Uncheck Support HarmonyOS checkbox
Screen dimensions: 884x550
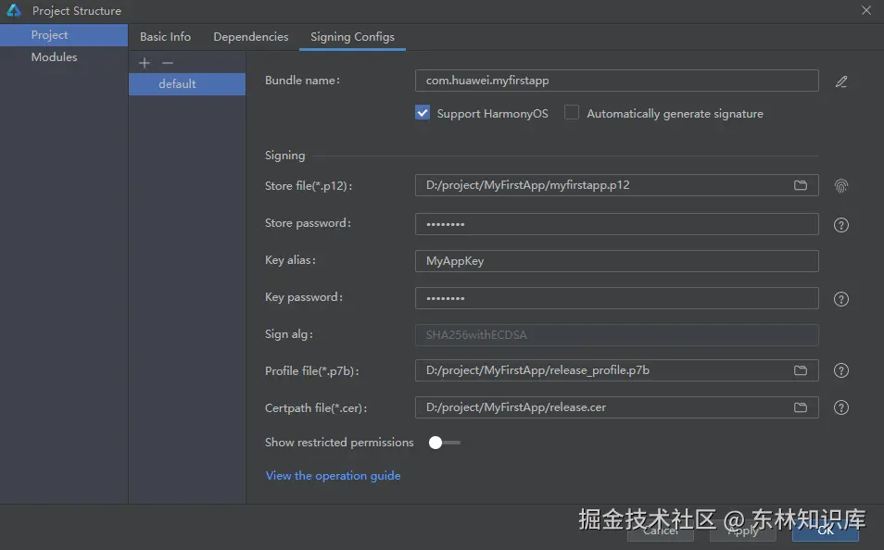point(423,113)
